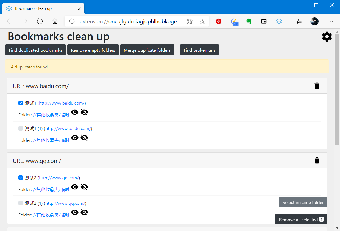The image size is (340, 231).
Task: Click the picture-in-picture extension icon
Action: pos(264,21)
